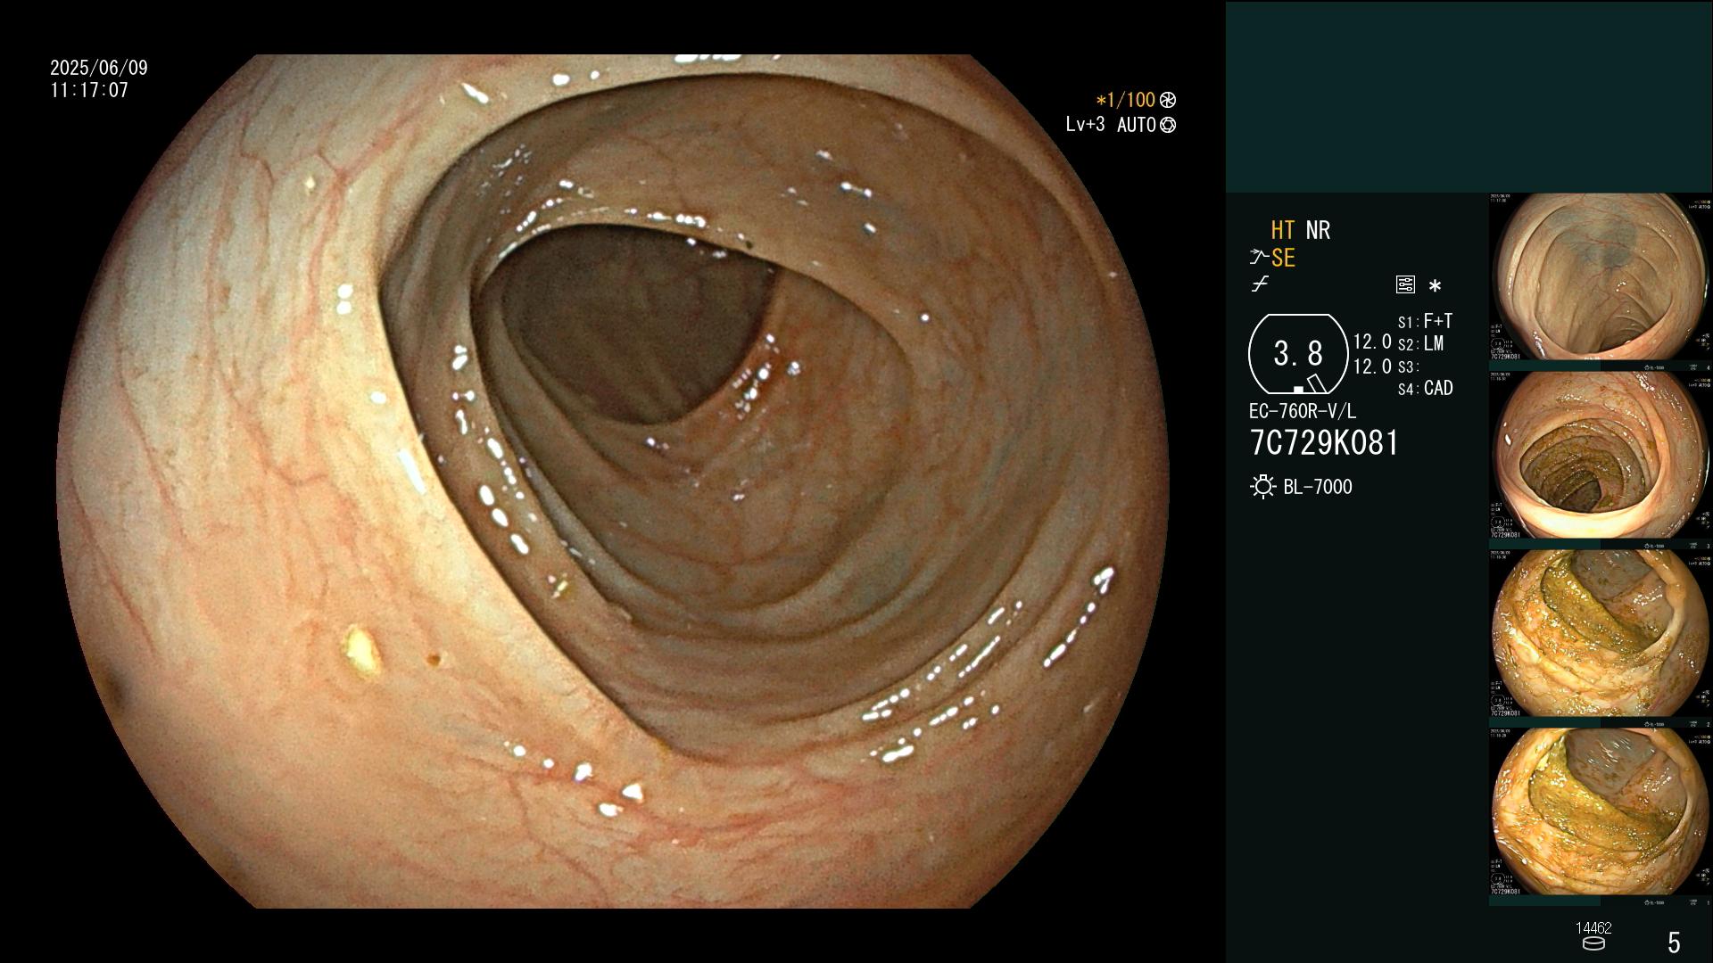This screenshot has width=1713, height=963.
Task: Click the BL-7000 light source label
Action: 1318,487
